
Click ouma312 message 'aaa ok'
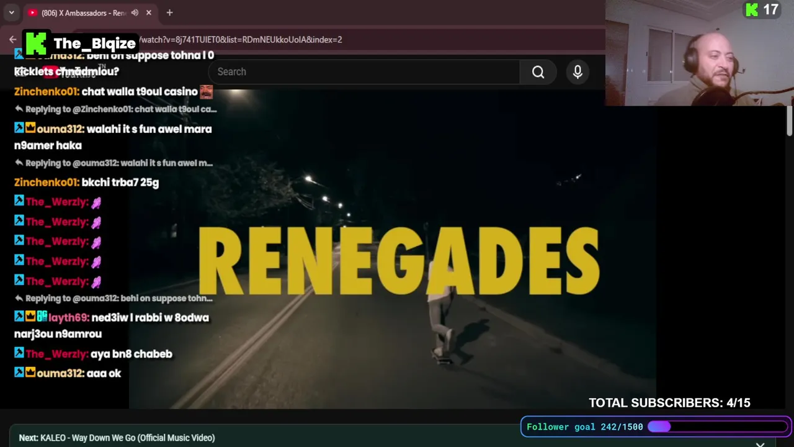(104, 373)
